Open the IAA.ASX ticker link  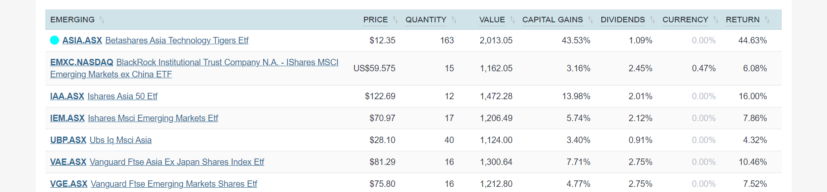(67, 96)
